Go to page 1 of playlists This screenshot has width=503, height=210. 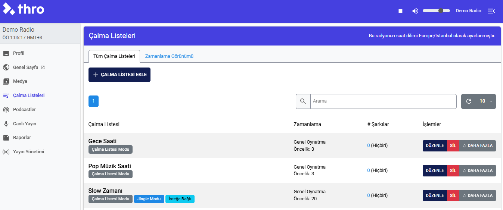93,101
